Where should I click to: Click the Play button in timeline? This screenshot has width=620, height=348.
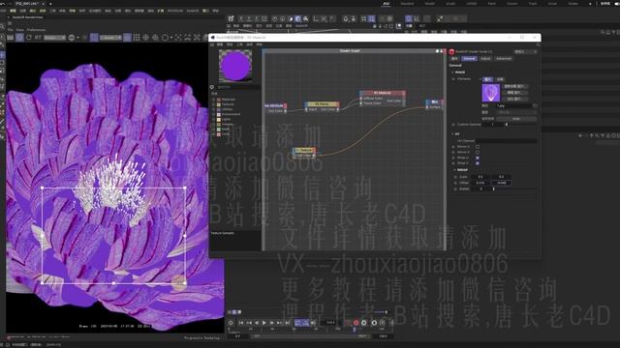point(264,323)
